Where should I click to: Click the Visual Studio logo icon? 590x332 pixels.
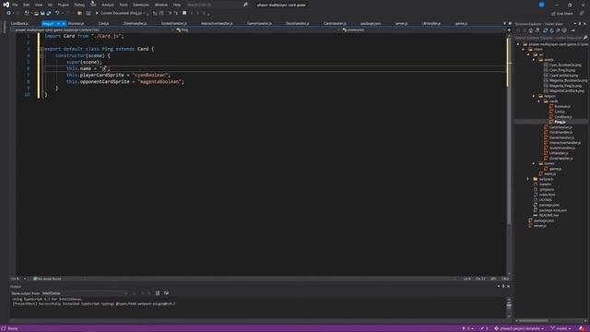[x=6, y=5]
